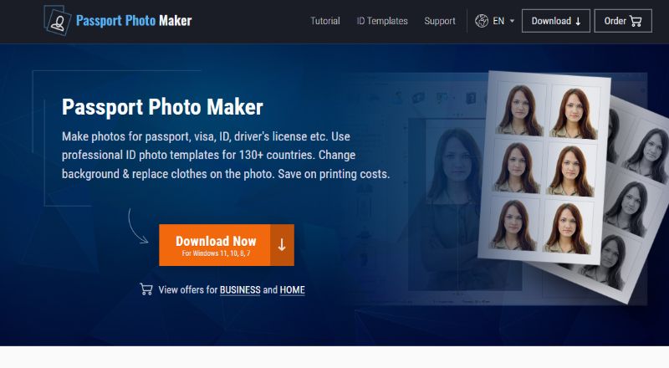This screenshot has width=669, height=368.
Task: Go to ID Templates page
Action: click(x=382, y=21)
